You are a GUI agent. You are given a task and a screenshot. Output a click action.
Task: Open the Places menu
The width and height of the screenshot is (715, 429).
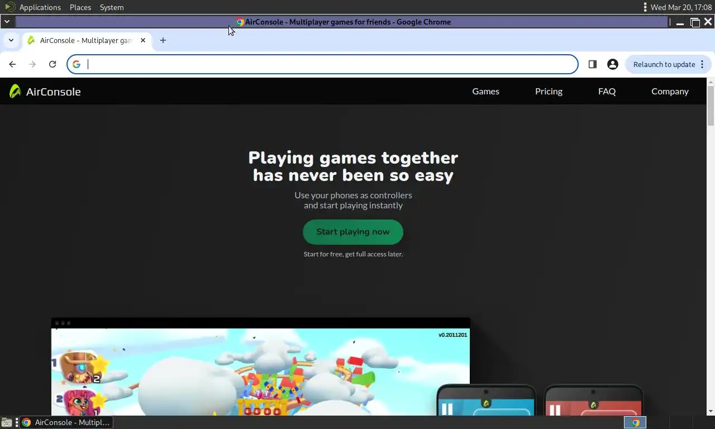[x=80, y=7]
